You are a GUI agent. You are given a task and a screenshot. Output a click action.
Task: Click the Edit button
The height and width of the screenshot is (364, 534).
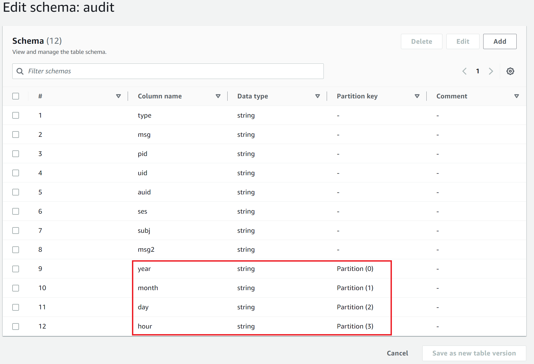click(x=463, y=42)
